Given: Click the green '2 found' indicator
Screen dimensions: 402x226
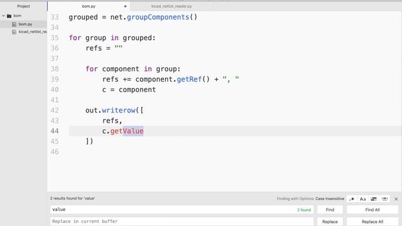Looking at the screenshot, I should 304,210.
